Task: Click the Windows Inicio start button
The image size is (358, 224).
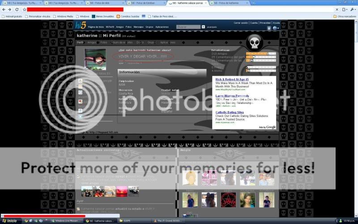Action: (x=10, y=220)
